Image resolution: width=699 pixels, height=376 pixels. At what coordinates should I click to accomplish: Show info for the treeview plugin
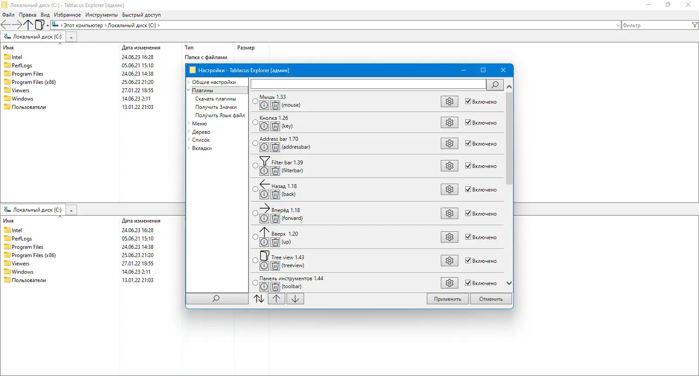point(264,266)
